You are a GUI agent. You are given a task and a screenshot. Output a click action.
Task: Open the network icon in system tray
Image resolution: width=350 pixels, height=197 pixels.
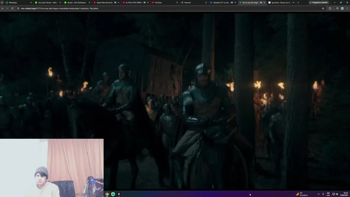pyautogui.click(x=333, y=194)
